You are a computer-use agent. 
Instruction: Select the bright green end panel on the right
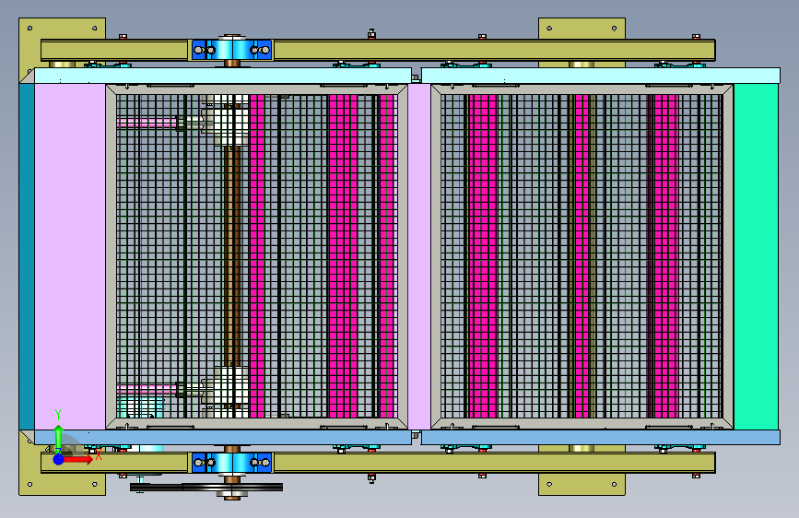click(x=756, y=256)
